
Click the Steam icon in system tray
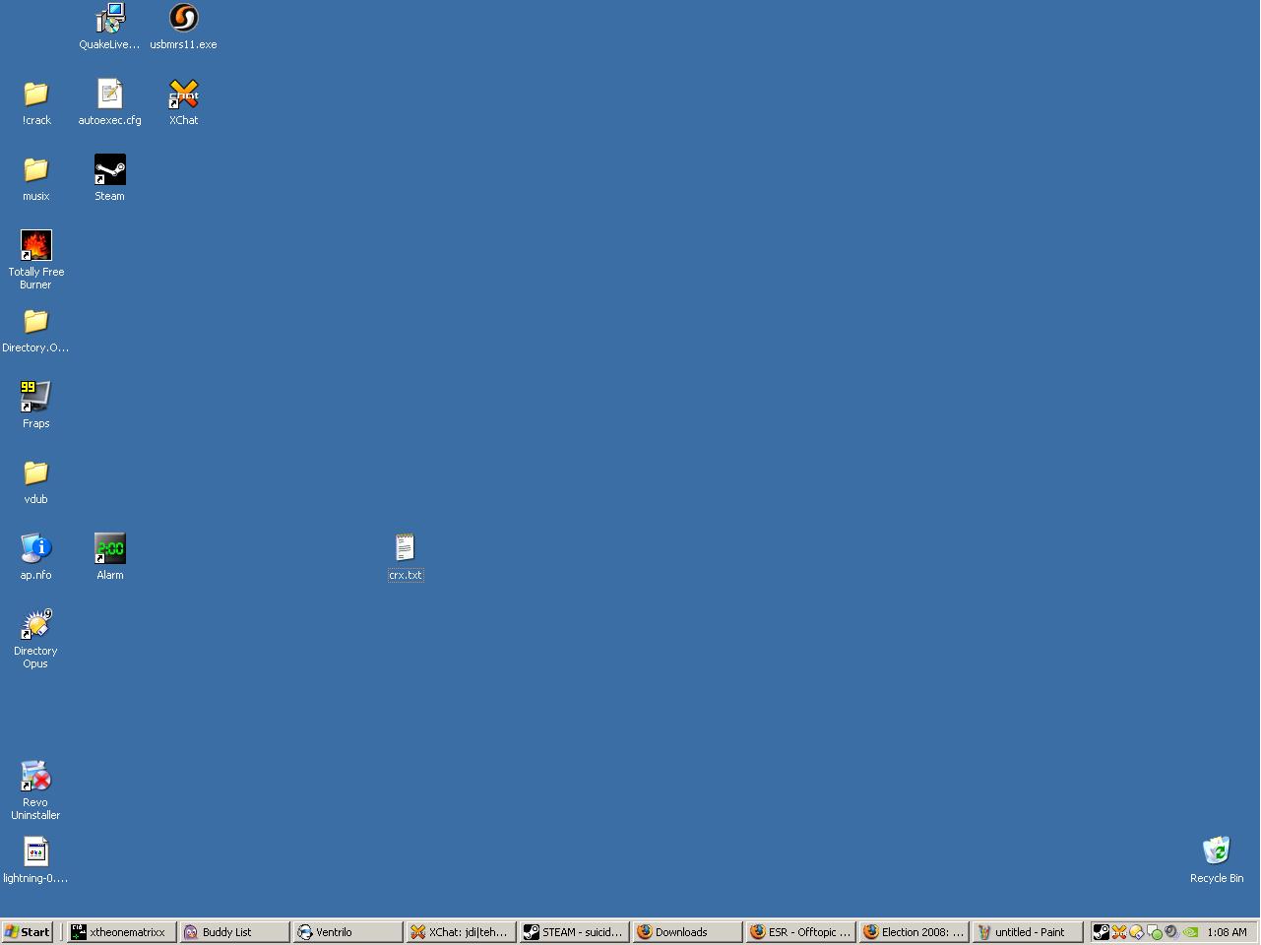pos(1102,932)
